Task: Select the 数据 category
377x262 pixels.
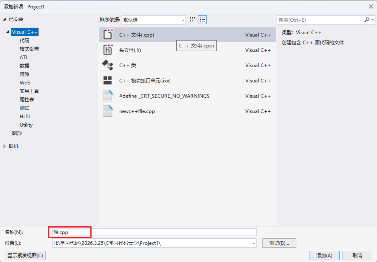Action: (x=24, y=66)
